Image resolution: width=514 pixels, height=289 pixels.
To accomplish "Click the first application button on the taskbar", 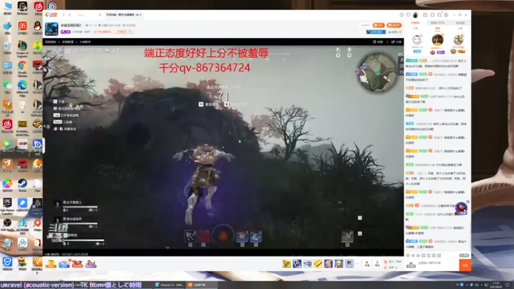I will point(170,285).
